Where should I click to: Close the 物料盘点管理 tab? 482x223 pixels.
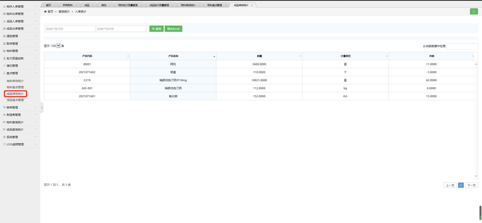click(225, 5)
